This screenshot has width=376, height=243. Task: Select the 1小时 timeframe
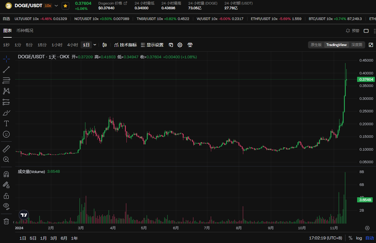57,45
